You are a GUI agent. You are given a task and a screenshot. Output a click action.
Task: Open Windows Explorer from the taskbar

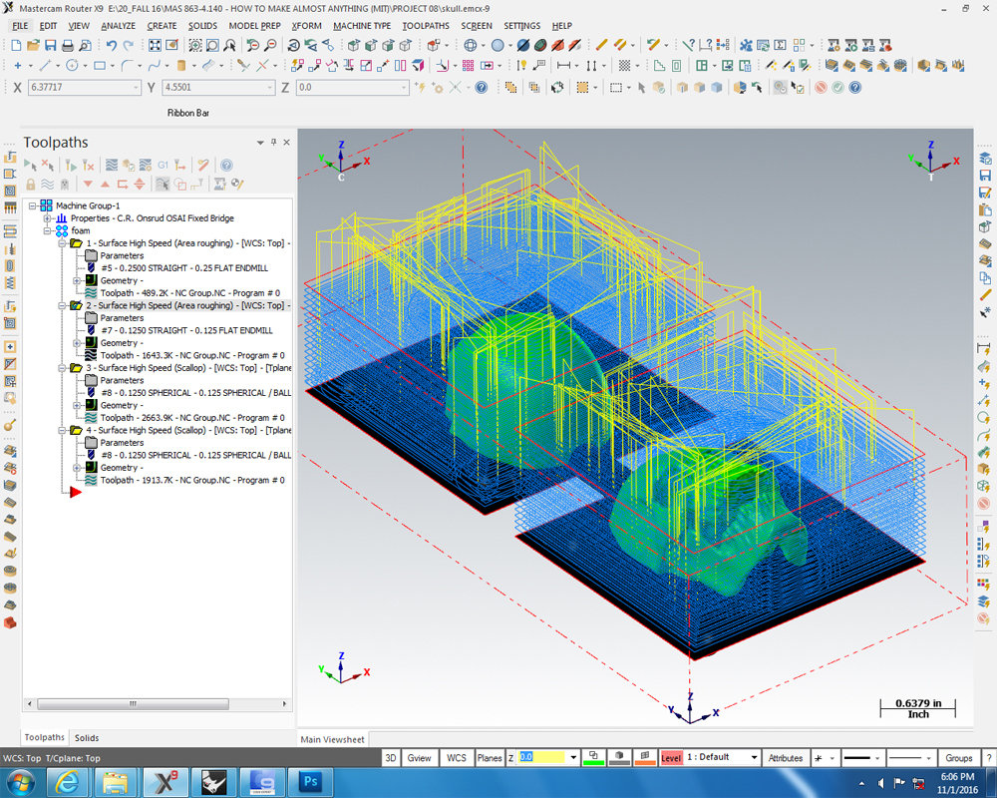[x=115, y=782]
